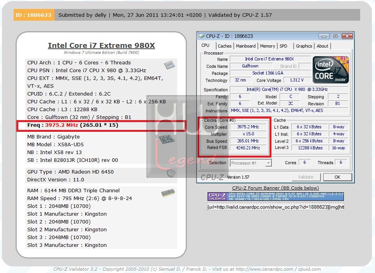The image size is (375, 273).
Task: Click the Level 3 cache 12288 KBytes value
Action: click(x=309, y=148)
